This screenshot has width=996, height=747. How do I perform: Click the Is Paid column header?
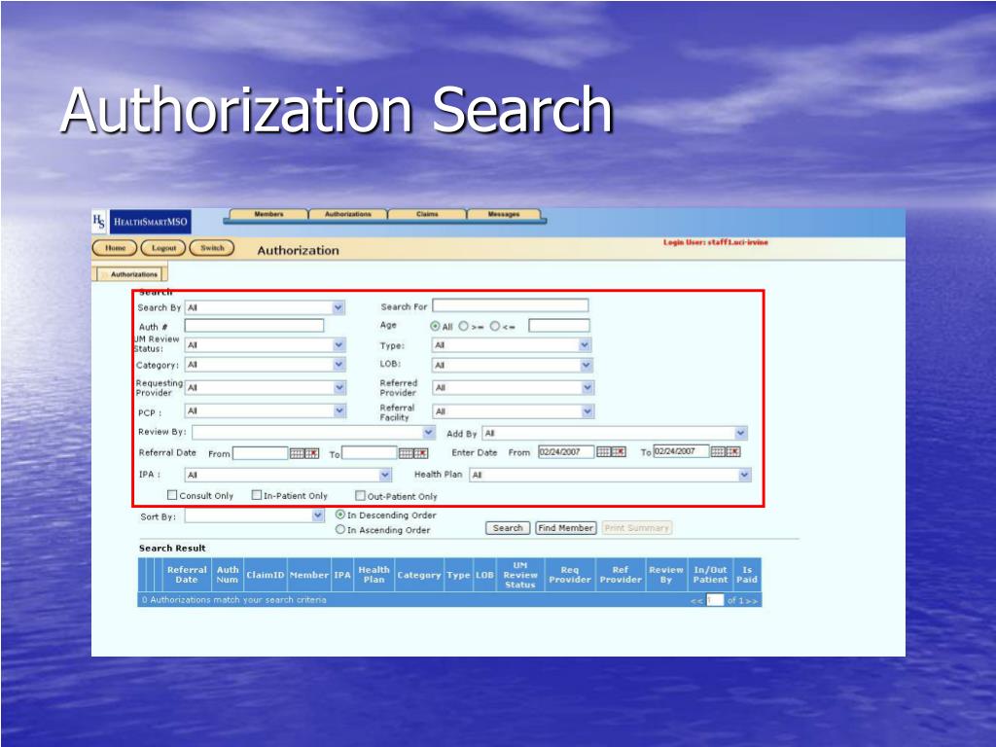[x=747, y=575]
